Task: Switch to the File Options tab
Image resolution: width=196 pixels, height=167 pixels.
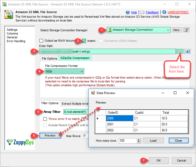Action: 49,58
